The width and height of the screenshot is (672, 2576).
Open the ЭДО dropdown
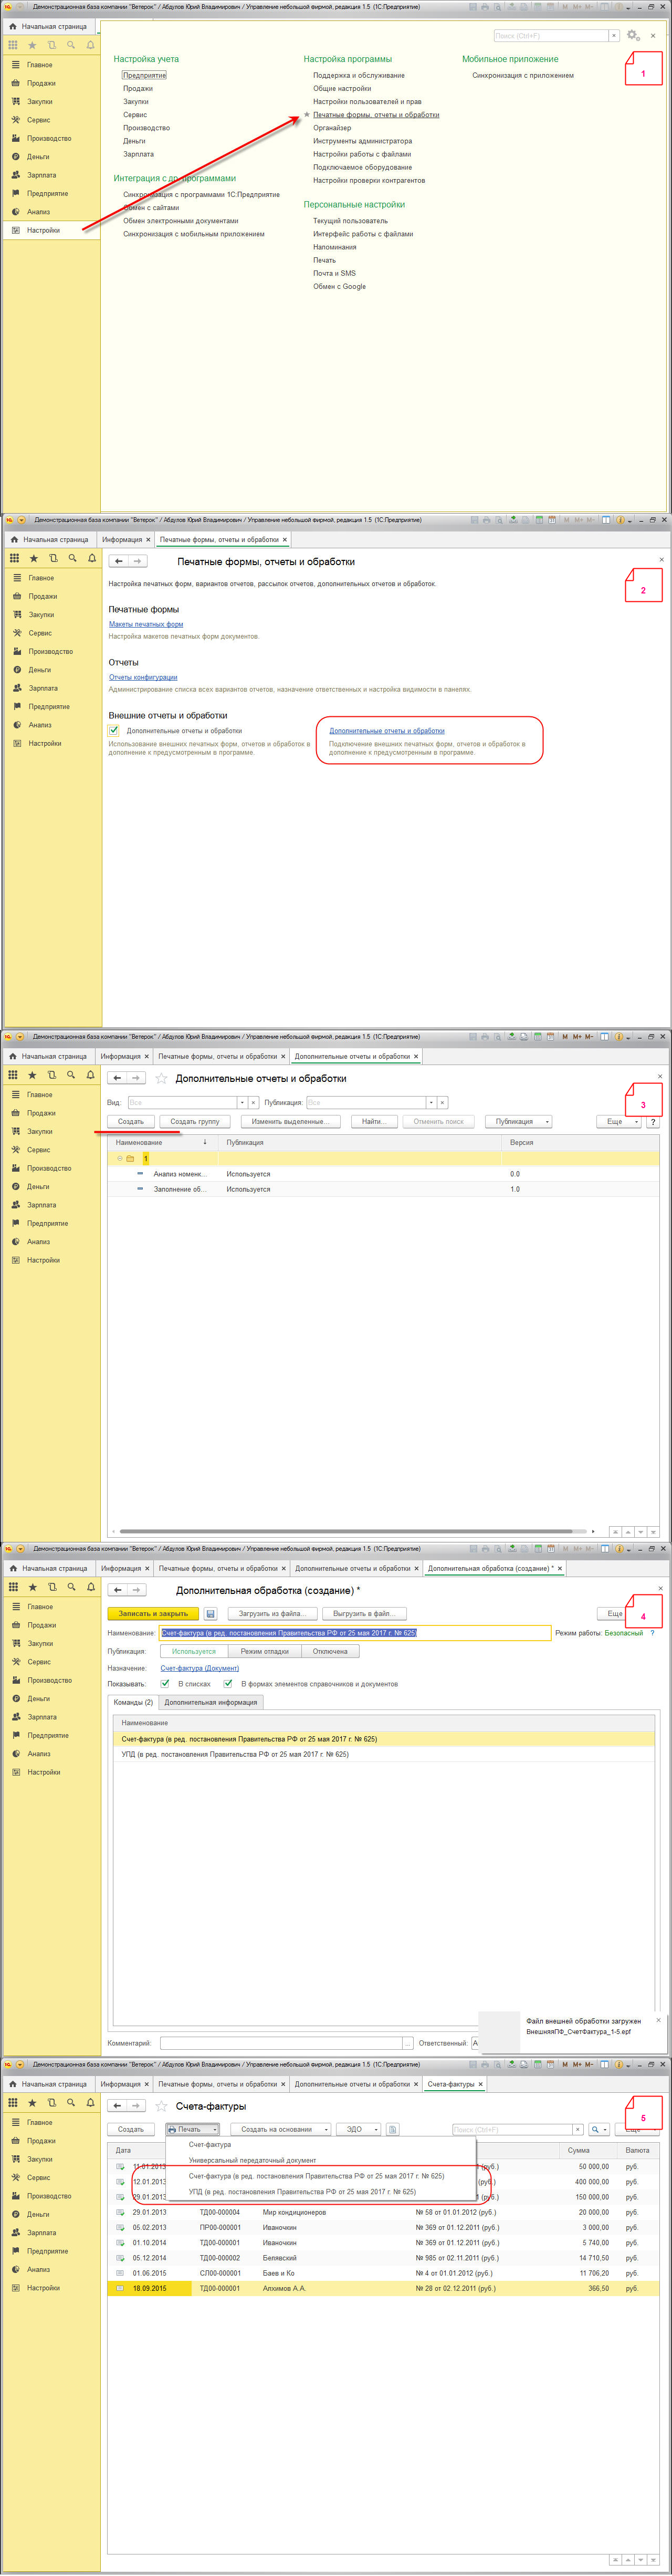[358, 2129]
